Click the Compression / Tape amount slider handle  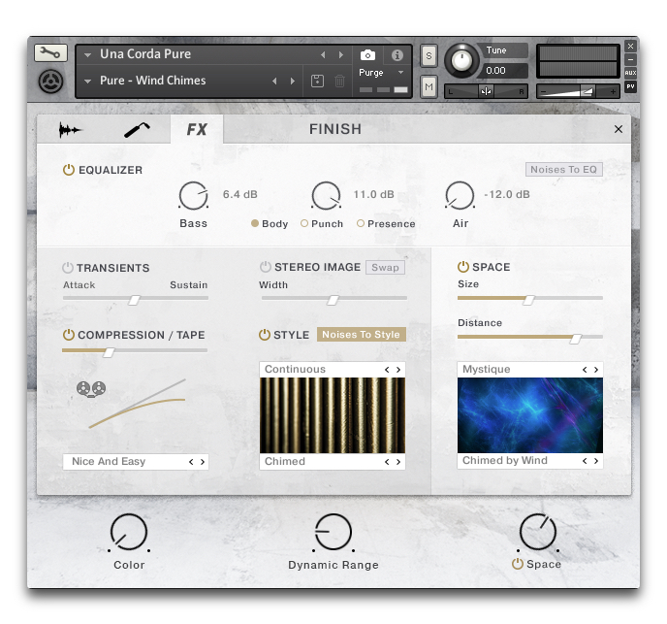click(109, 352)
